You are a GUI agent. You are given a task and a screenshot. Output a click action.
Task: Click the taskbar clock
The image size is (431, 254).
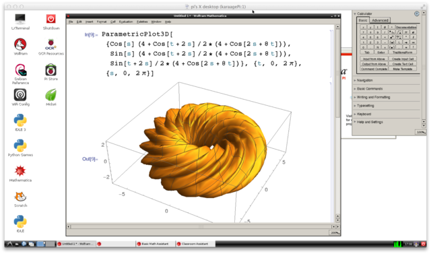pyautogui.click(x=408, y=244)
